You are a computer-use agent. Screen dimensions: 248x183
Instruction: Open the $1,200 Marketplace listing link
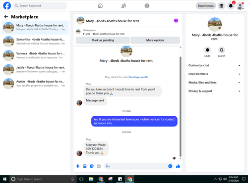[x=104, y=34]
